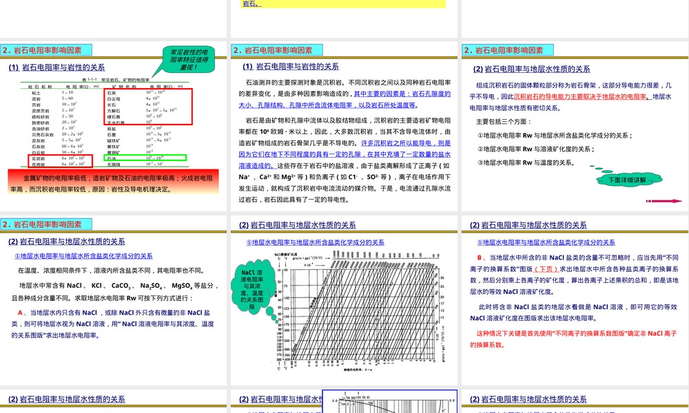689x413 pixels.
Task: Click the '2. 岩石电阻率影响因素' title above '石油测井' slide
Action: click(277, 50)
